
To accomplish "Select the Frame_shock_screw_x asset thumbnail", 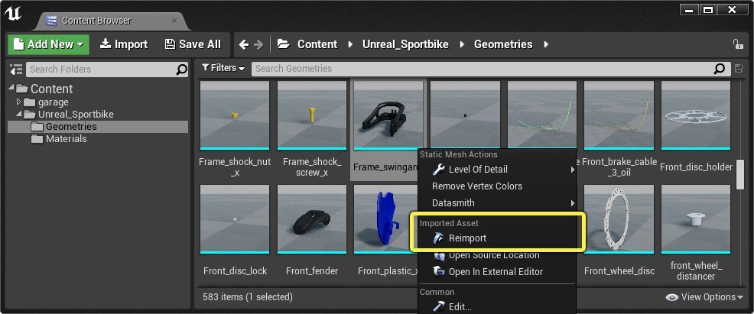I will (312, 115).
